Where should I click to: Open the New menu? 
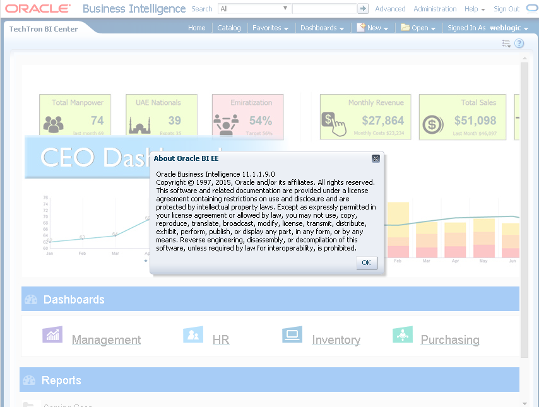point(372,28)
